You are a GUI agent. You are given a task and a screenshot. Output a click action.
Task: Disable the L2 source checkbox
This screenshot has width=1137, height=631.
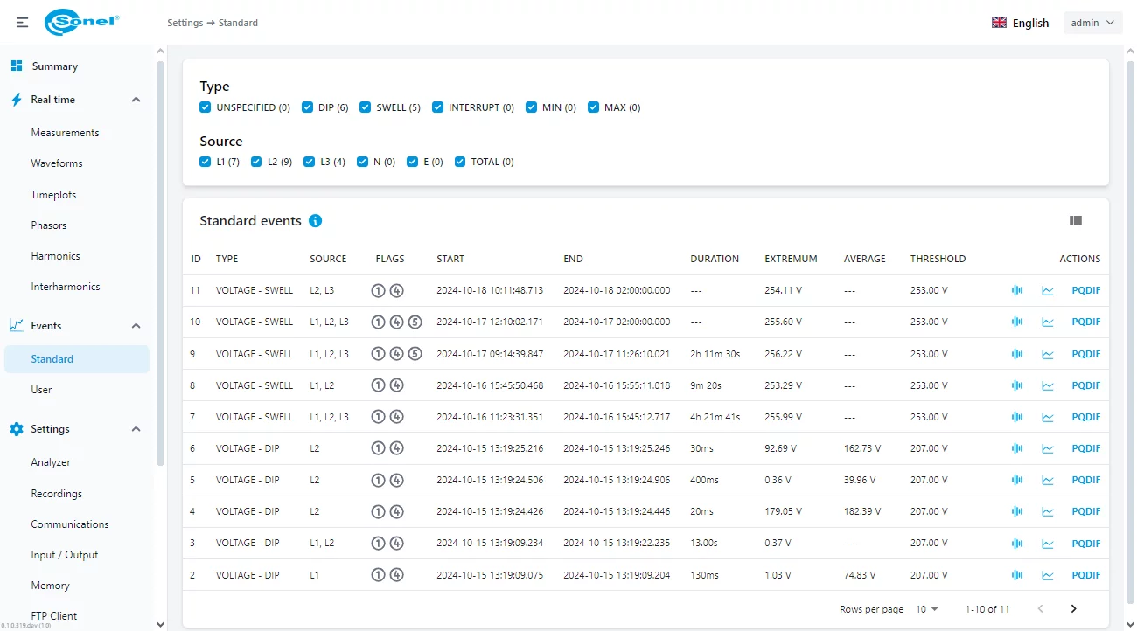click(x=257, y=162)
